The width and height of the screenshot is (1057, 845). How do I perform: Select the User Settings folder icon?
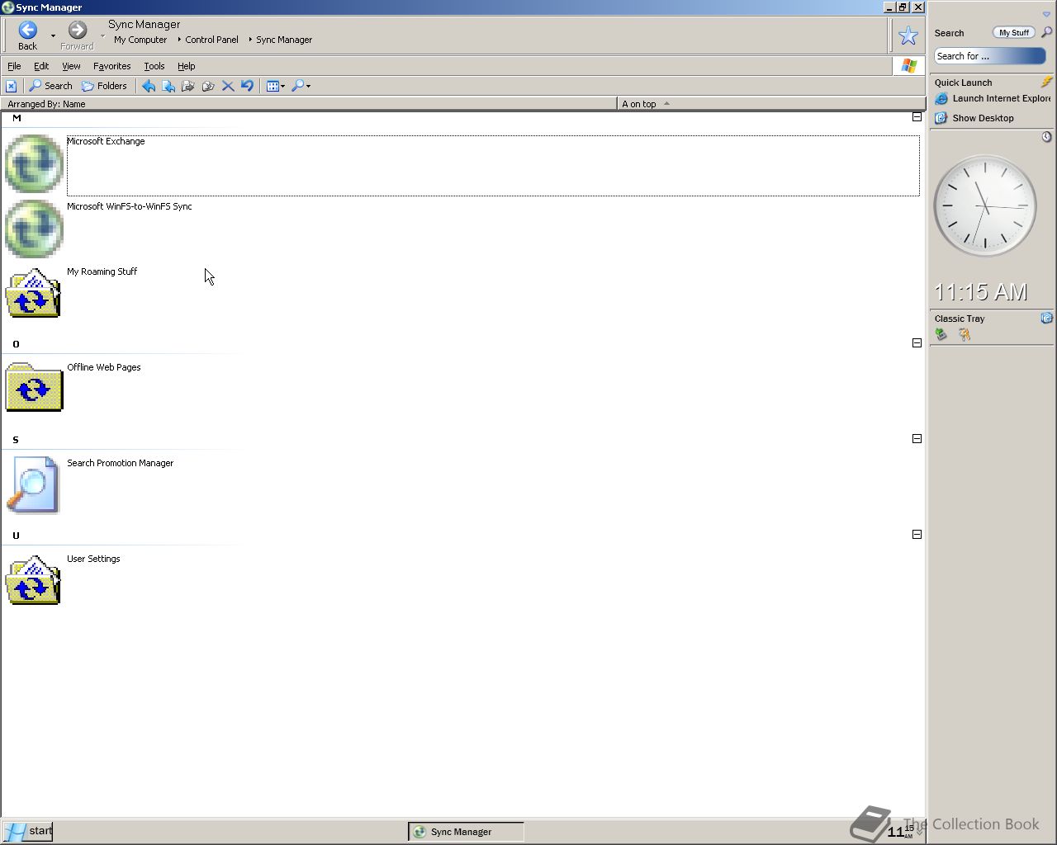click(x=34, y=580)
